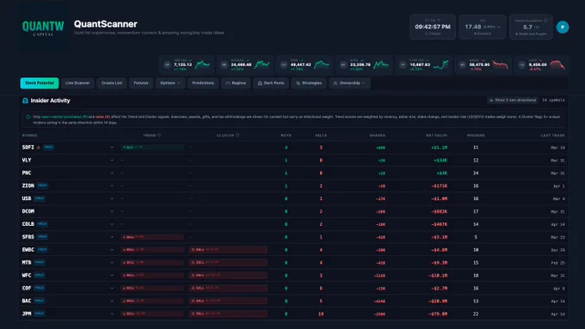This screenshot has width=585, height=329.
Task: Expand the DCOM row chevron
Action: pos(112,211)
